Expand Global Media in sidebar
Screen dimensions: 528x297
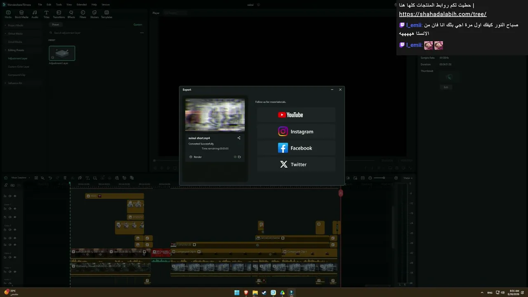click(x=5, y=33)
